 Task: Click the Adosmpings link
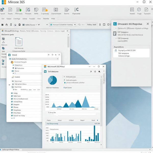click(124, 56)
